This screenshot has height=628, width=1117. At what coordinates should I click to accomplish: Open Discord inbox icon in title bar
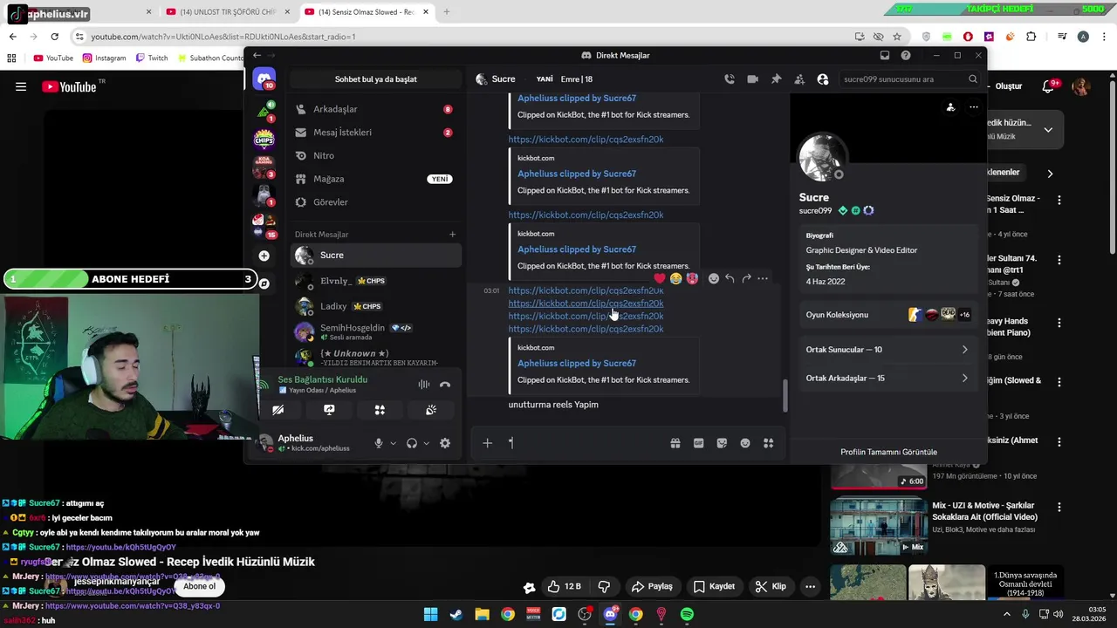point(884,55)
